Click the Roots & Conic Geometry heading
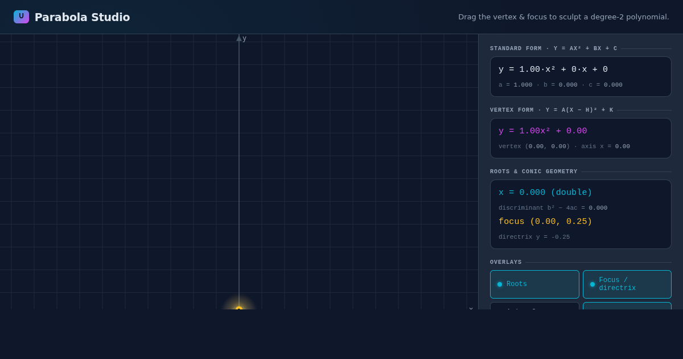The width and height of the screenshot is (683, 359). coord(534,172)
